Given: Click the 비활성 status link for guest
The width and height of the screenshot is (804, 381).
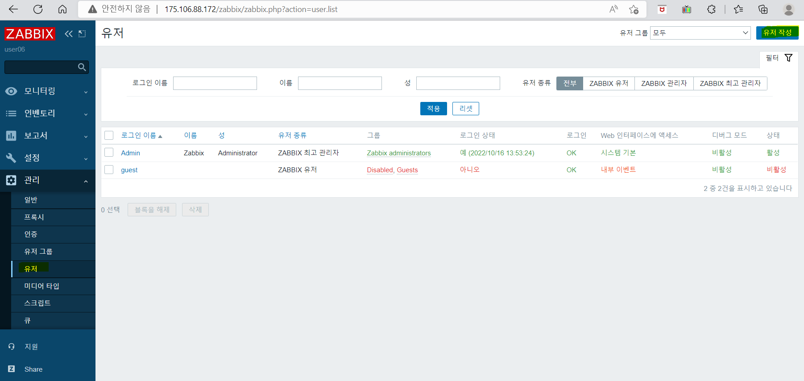Looking at the screenshot, I should (776, 170).
